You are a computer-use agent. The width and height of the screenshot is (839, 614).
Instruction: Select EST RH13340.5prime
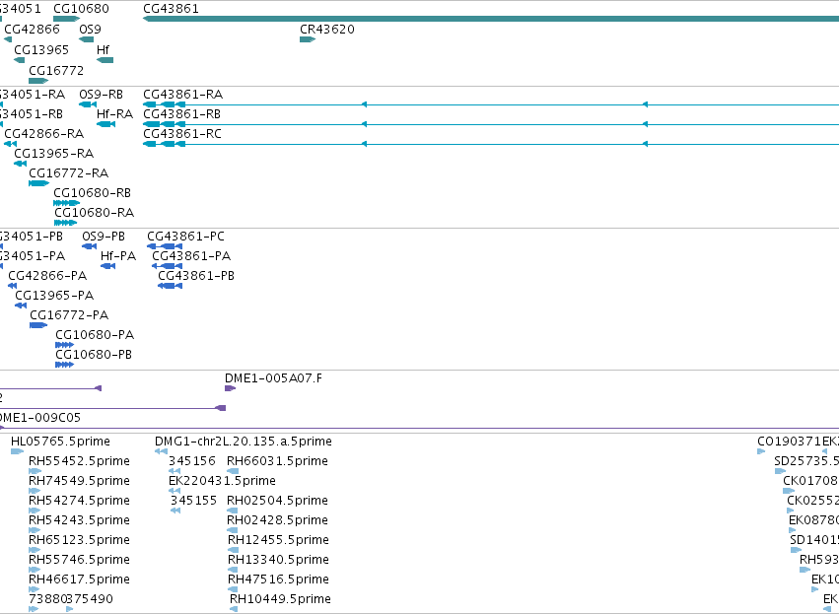[x=233, y=570]
